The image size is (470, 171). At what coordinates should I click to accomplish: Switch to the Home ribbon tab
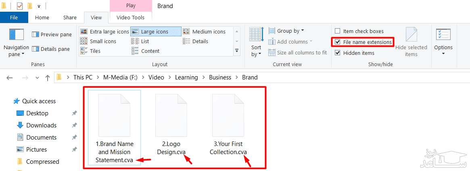tap(42, 17)
